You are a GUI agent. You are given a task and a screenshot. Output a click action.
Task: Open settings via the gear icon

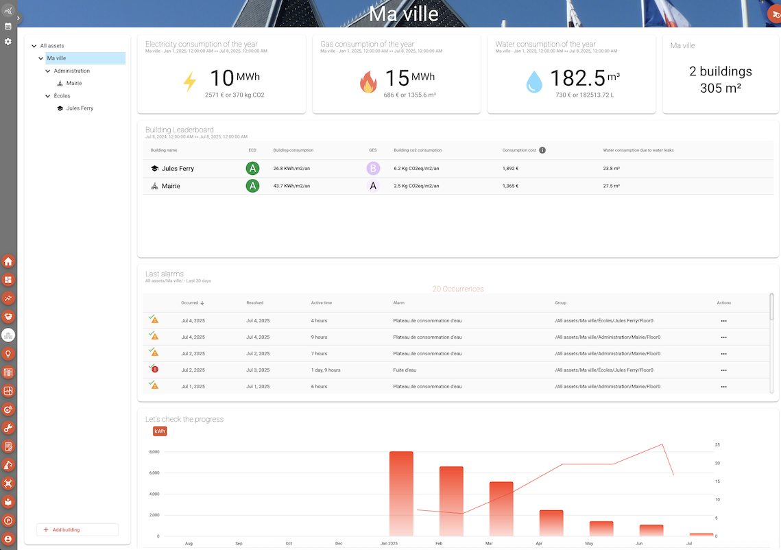[x=8, y=42]
